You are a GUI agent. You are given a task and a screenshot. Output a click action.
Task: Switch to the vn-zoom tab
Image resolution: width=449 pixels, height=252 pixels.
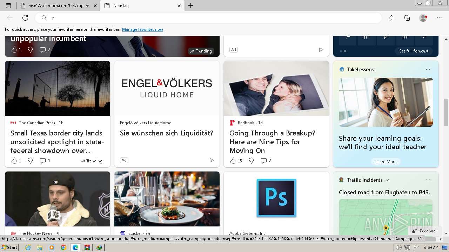(x=59, y=6)
